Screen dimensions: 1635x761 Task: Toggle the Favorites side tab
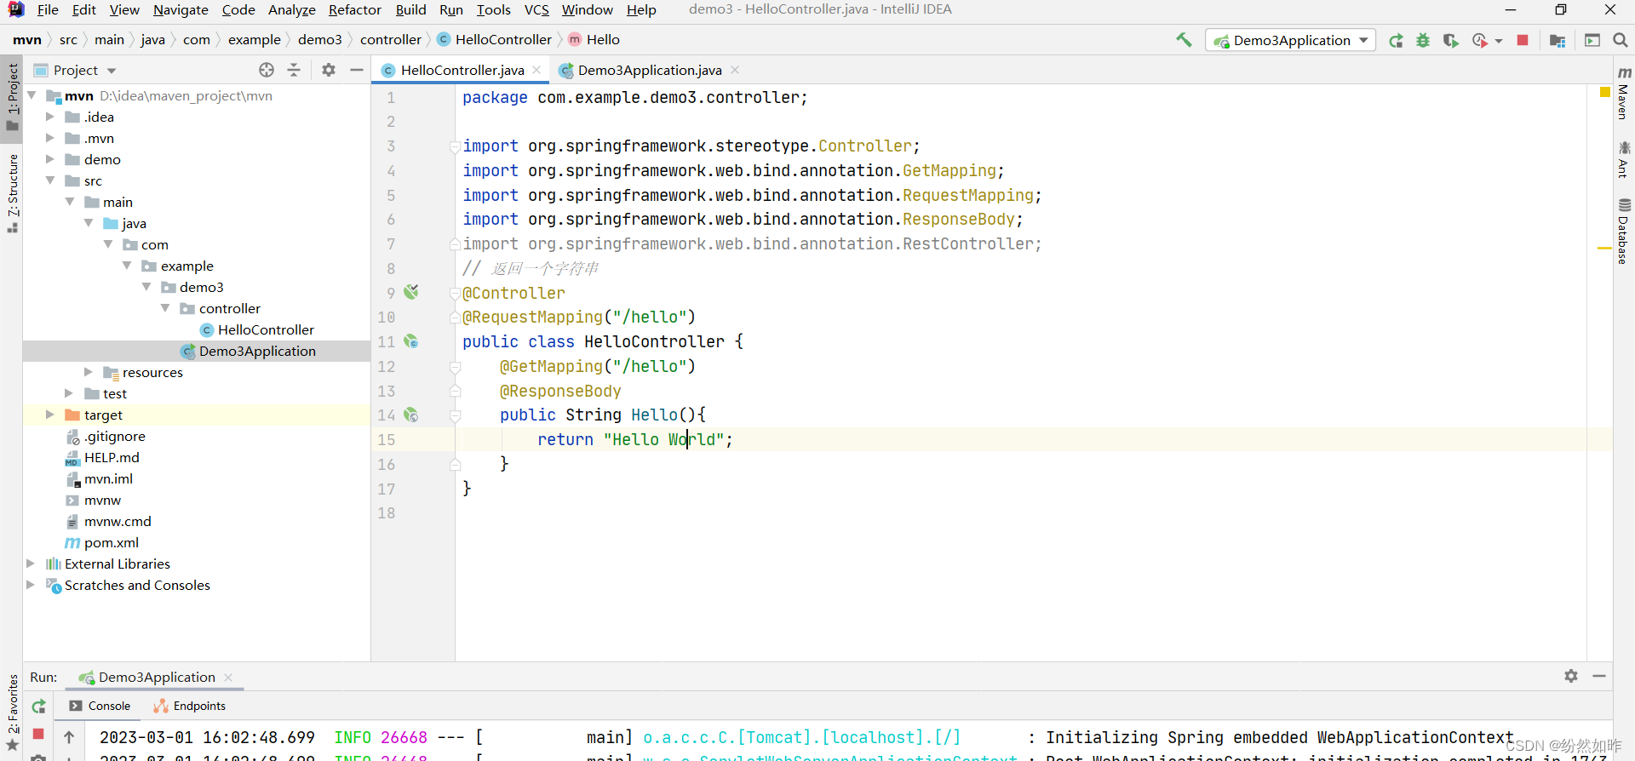[12, 712]
